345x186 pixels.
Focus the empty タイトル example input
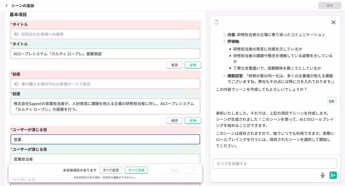[105, 34]
